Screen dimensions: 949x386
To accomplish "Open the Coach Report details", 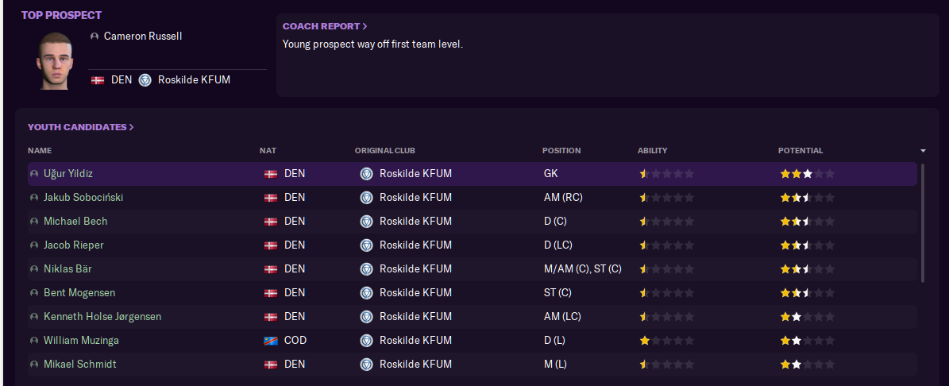I will point(325,26).
